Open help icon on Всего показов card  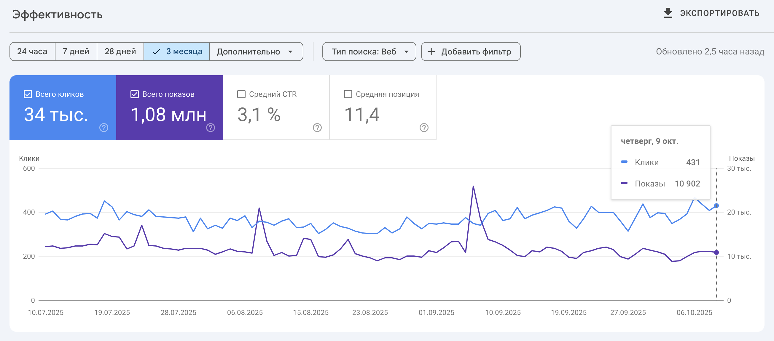[x=210, y=128]
